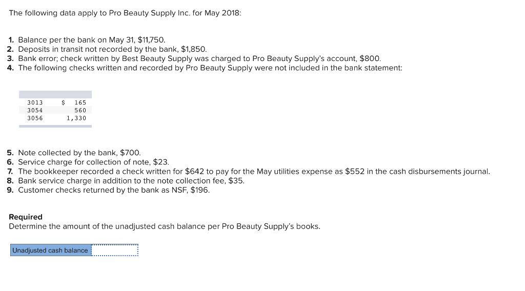The height and width of the screenshot is (291, 525).
Task: Click the Pro Beauty Supply title sentence
Action: click(125, 13)
